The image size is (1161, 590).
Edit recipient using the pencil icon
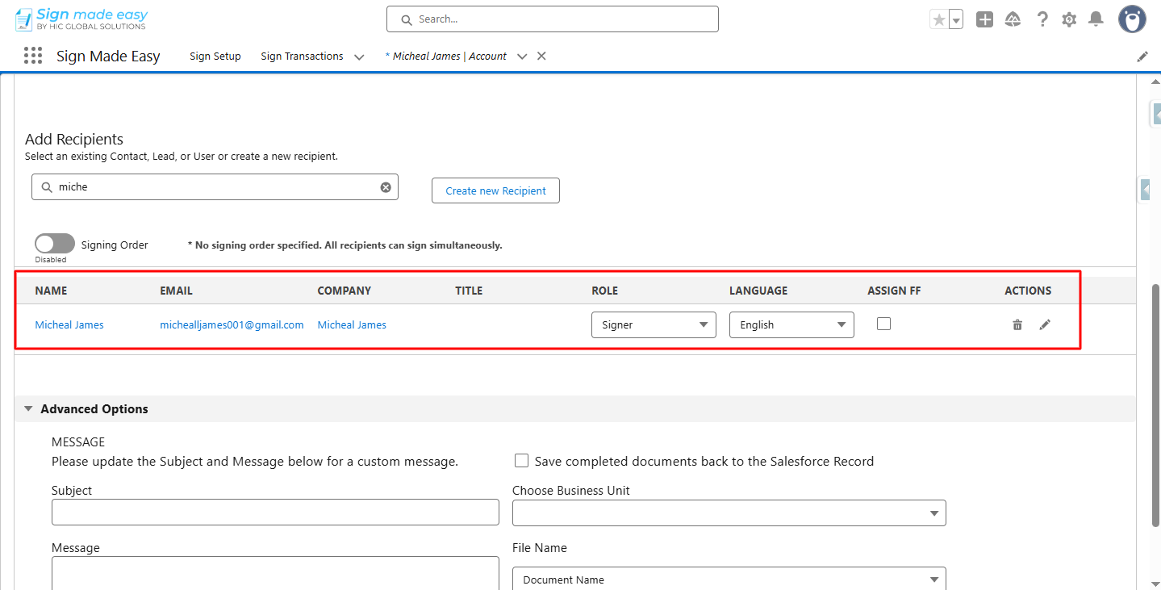(1045, 324)
